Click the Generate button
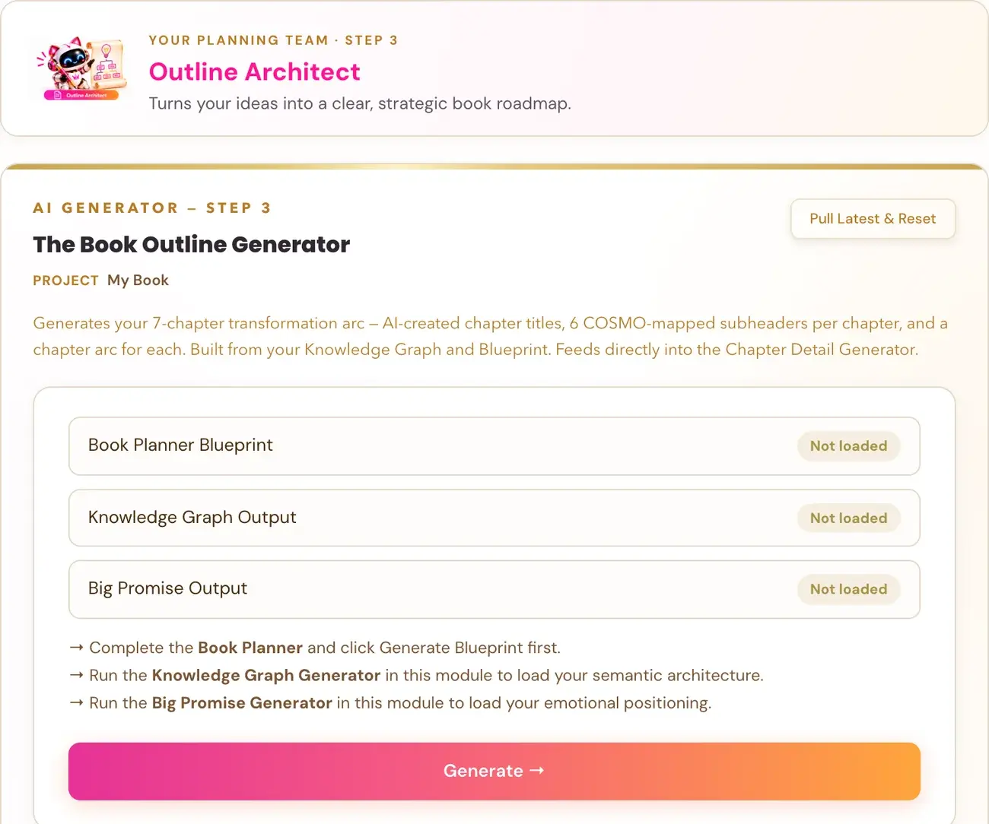This screenshot has width=989, height=824. 494,771
